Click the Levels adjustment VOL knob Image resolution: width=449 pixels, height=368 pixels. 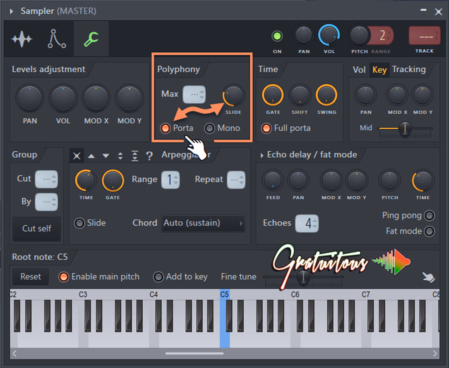click(63, 98)
